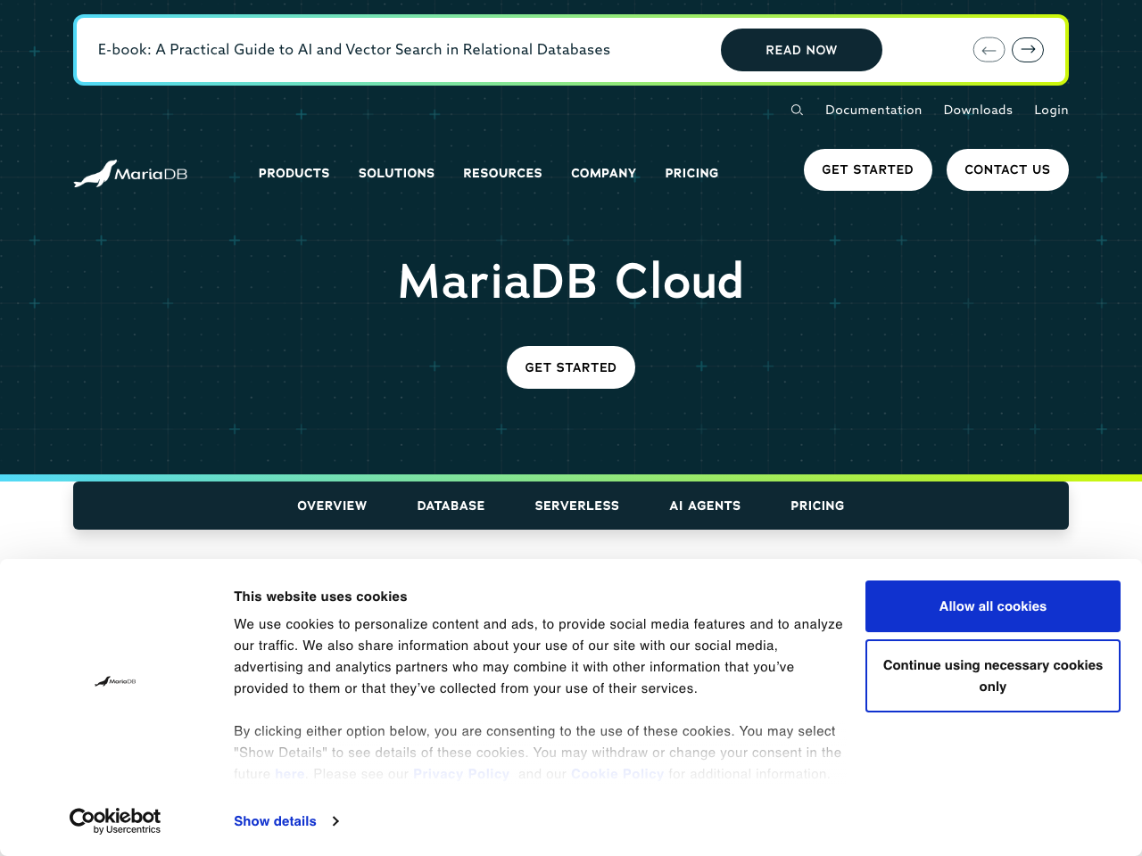Image resolution: width=1142 pixels, height=856 pixels.
Task: Open the search icon in the header
Action: pyautogui.click(x=795, y=110)
